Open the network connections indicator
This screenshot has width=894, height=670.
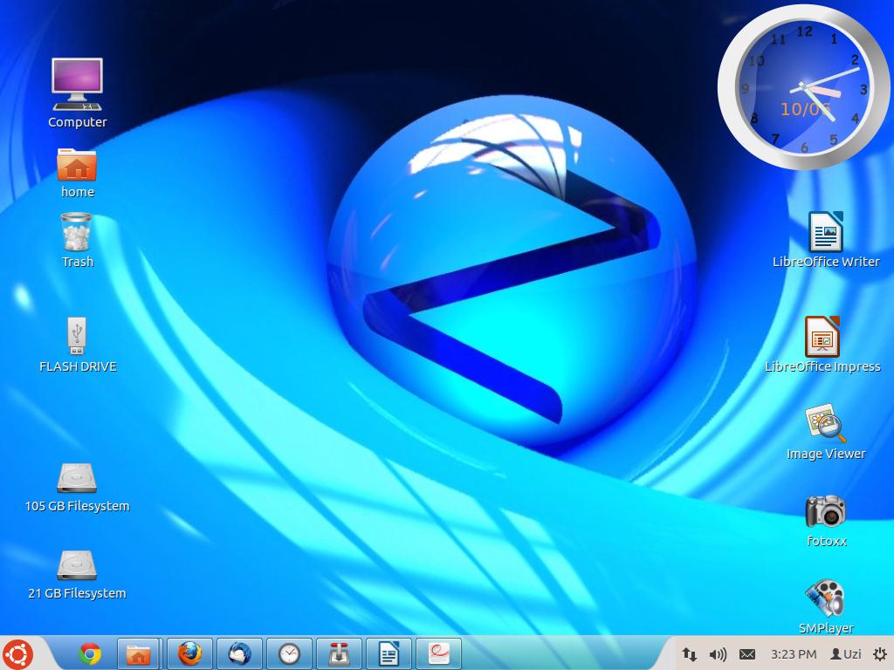pyautogui.click(x=690, y=653)
